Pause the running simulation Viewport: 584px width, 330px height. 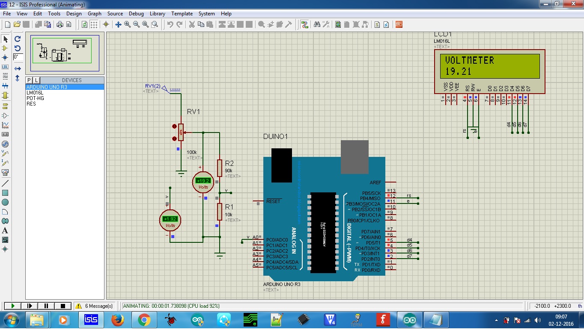click(45, 306)
